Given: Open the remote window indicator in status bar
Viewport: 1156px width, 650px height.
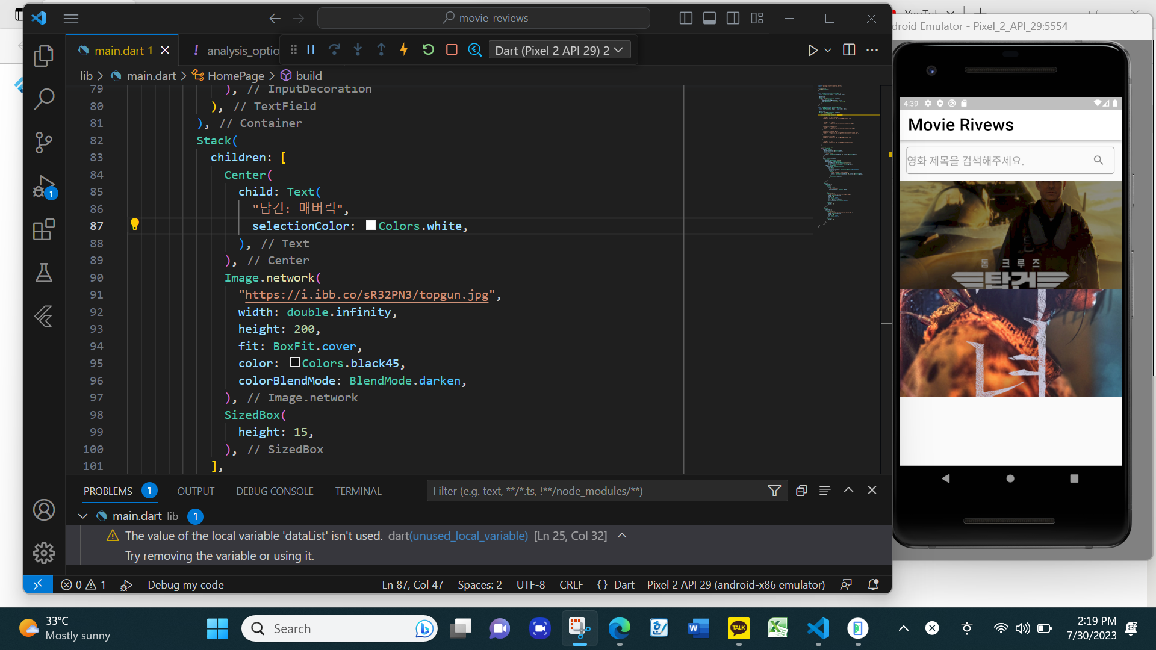Looking at the screenshot, I should coord(37,584).
